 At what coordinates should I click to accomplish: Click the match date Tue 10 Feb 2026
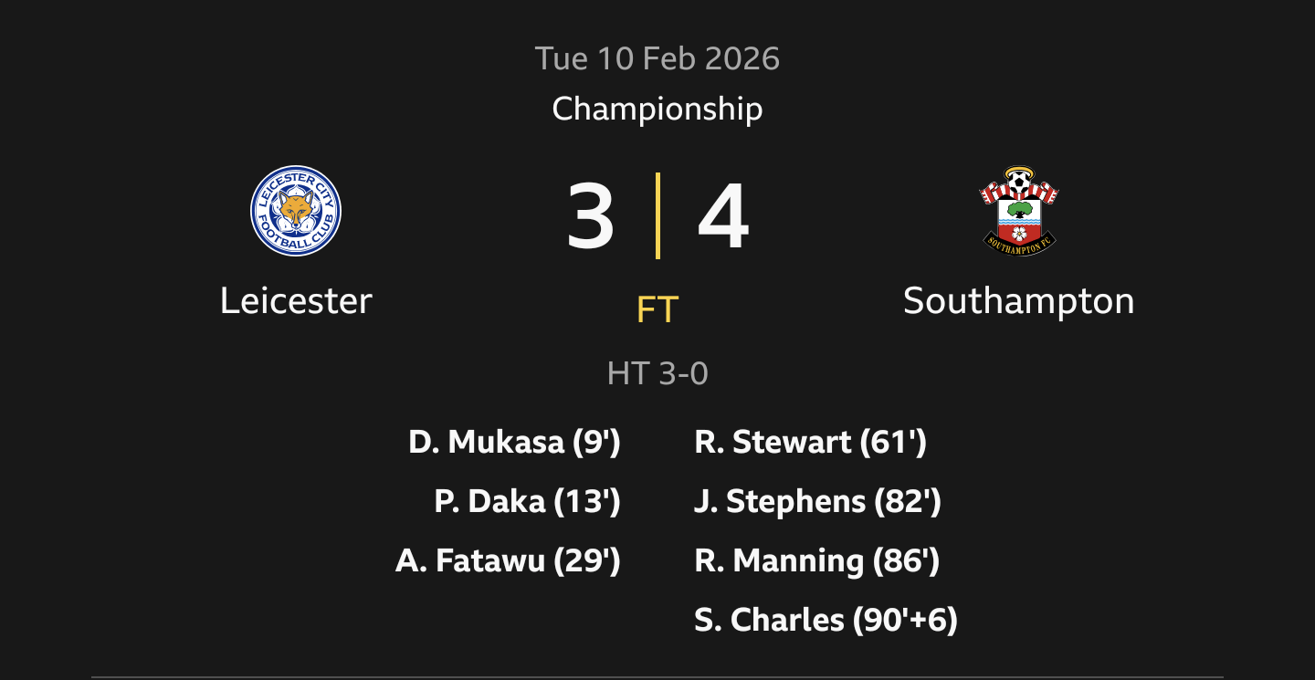coord(657,58)
